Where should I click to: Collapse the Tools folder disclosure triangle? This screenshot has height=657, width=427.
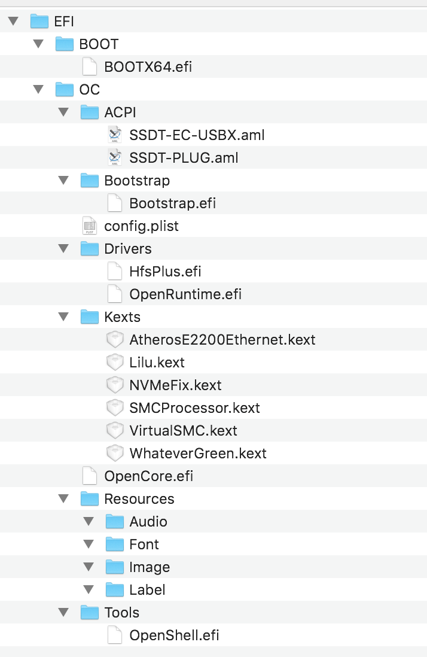point(64,613)
